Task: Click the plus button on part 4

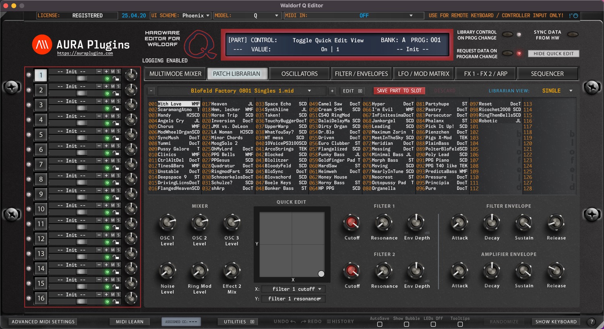Action: tap(106, 116)
